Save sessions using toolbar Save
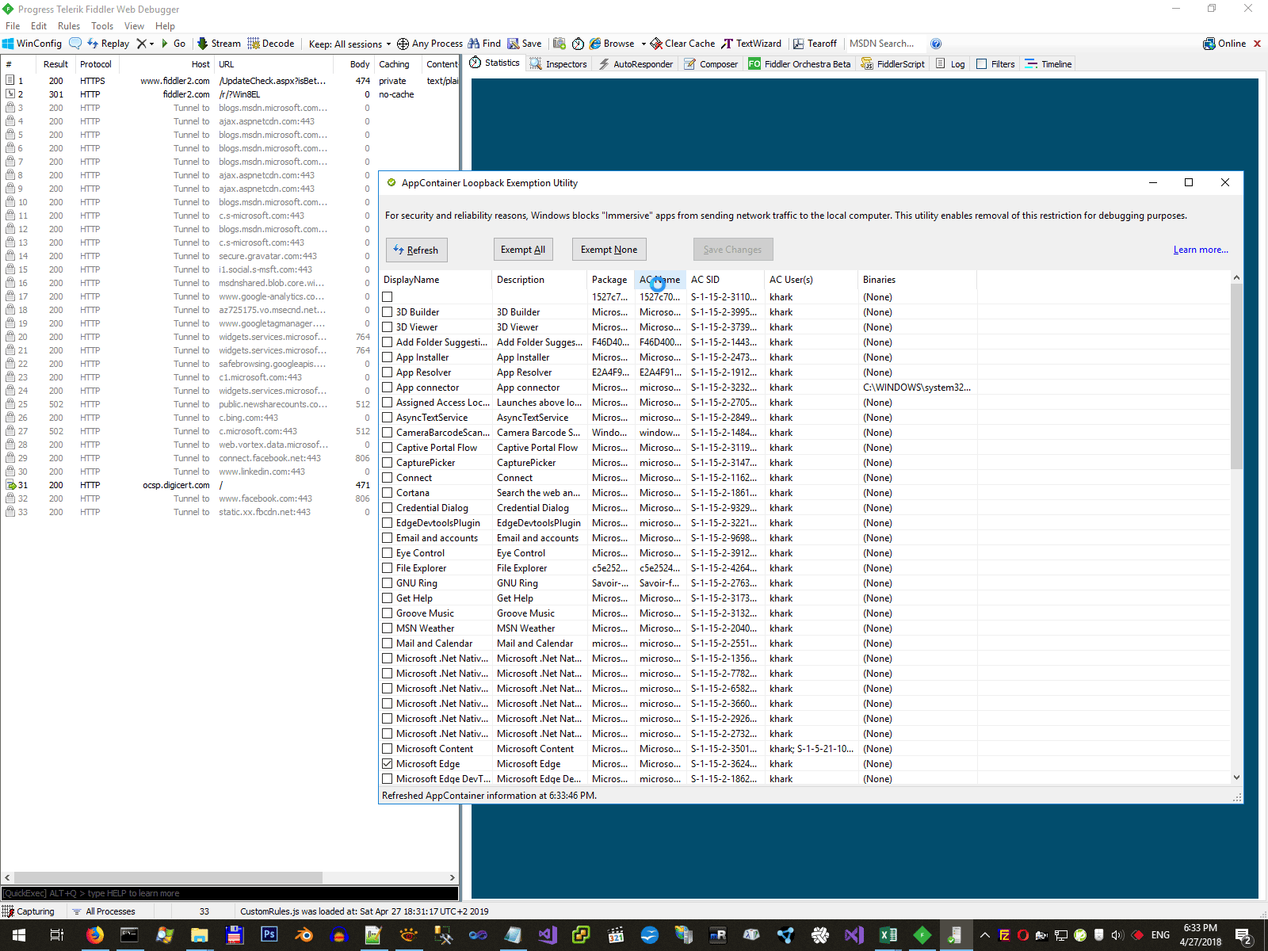Screen dimensions: 1268x951 [x=525, y=44]
